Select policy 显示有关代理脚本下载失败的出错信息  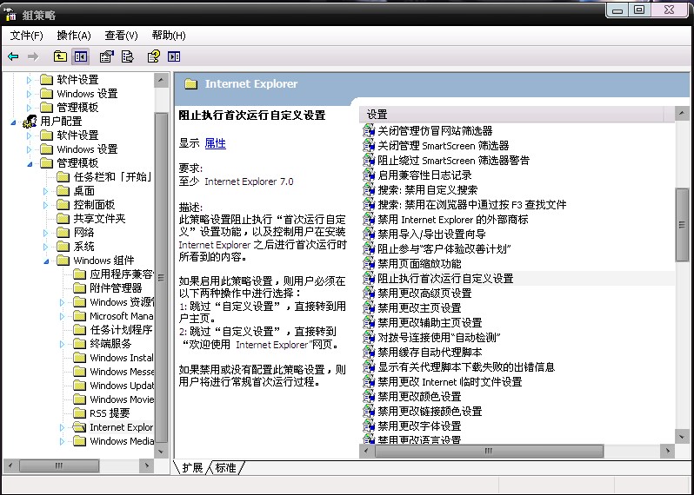[x=466, y=366]
